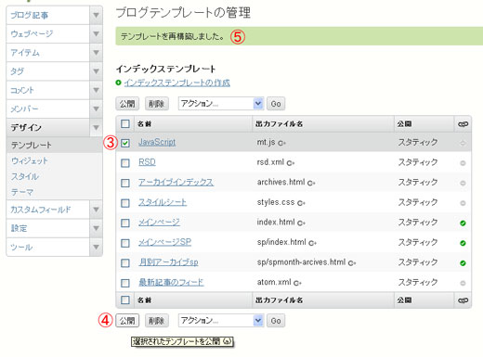Check the 月別アーカイブsp template checkbox
The height and width of the screenshot is (357, 483).
pos(125,263)
